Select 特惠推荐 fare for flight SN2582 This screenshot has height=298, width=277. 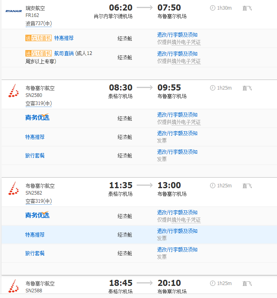(x=35, y=235)
